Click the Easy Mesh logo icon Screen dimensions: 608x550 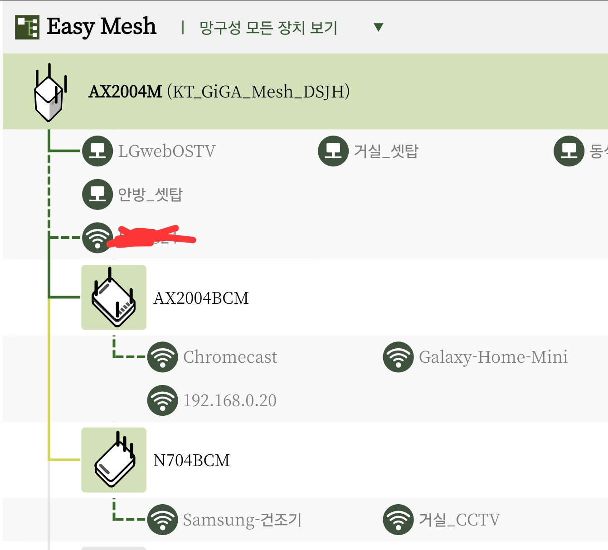pos(27,27)
